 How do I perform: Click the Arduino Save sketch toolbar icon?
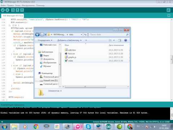22,10
